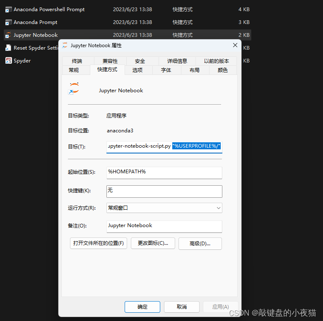
Task: Click the anaconda3 target location value
Action: pos(120,131)
